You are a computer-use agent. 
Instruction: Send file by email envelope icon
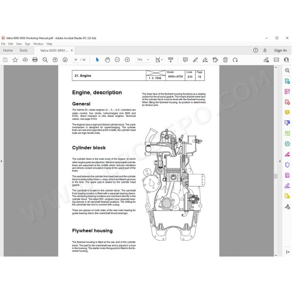(x=276, y=60)
